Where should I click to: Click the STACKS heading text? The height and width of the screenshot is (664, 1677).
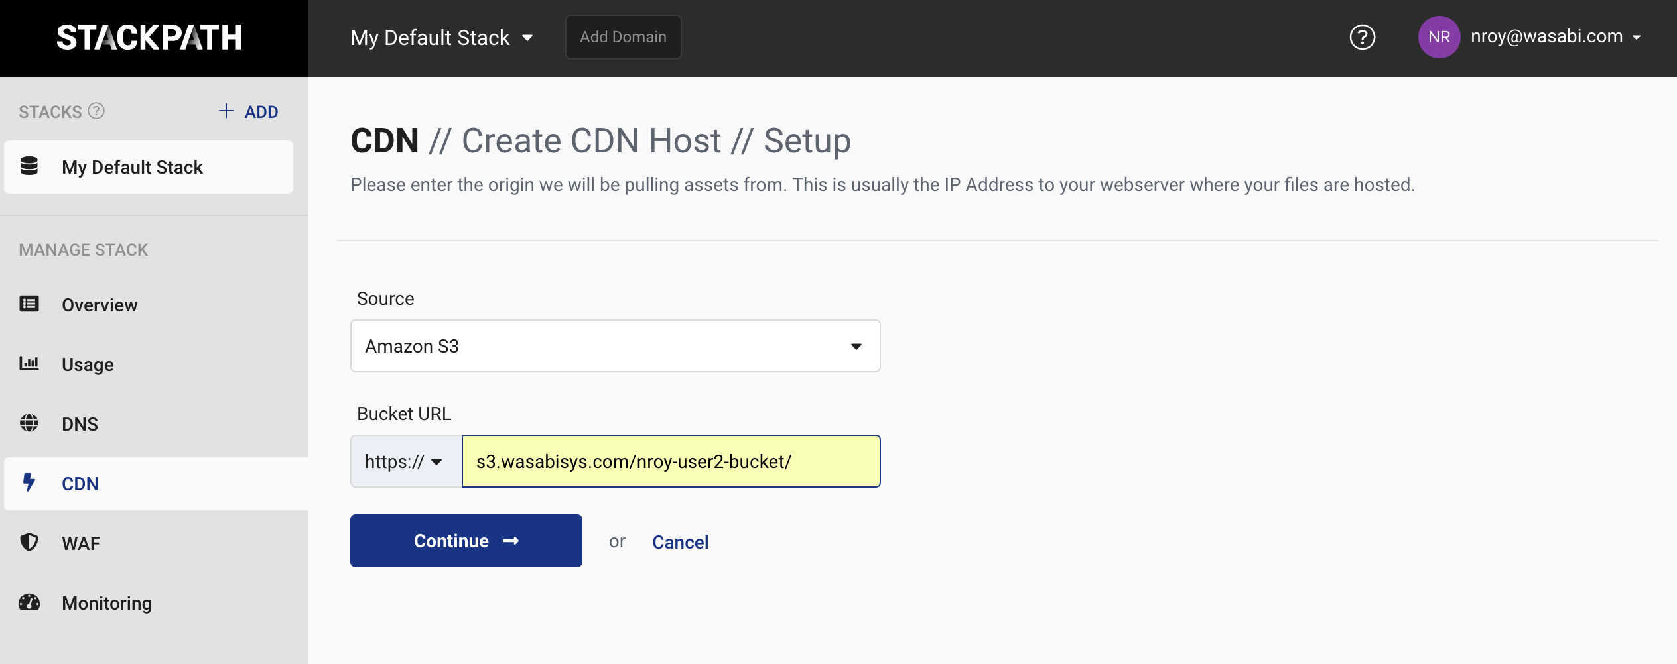tap(50, 112)
